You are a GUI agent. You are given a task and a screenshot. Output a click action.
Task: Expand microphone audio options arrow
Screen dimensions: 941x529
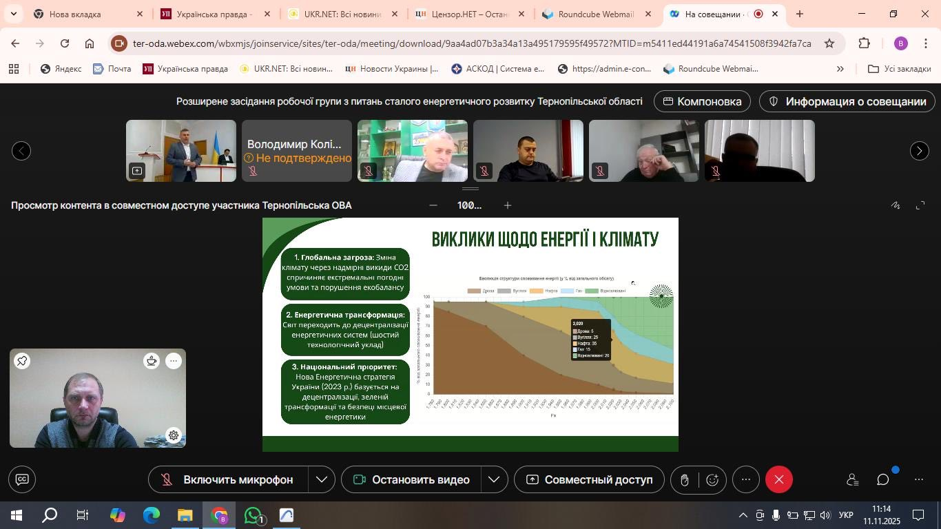[x=322, y=479]
